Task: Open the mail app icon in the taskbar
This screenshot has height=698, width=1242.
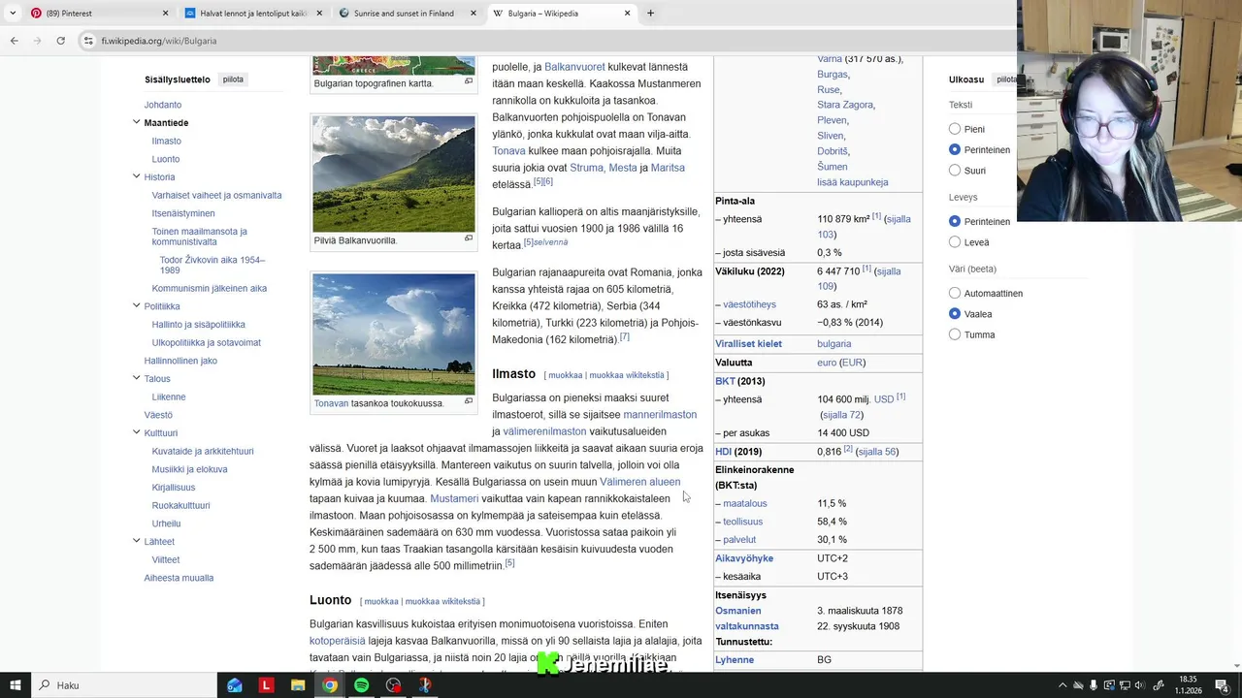Action: [235, 685]
